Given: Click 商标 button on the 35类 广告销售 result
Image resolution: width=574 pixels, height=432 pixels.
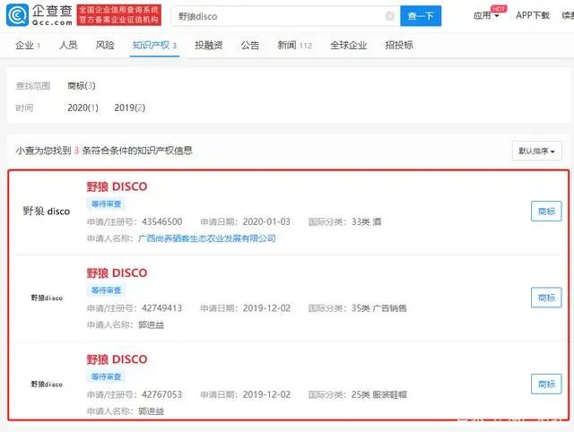Looking at the screenshot, I should click(x=546, y=298).
